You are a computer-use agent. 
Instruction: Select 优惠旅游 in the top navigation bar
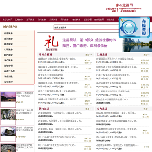19,19
